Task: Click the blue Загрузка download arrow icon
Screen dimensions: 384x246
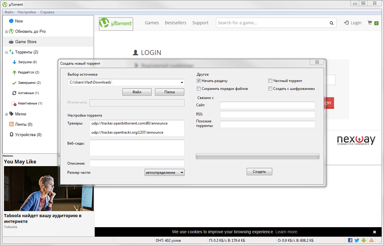Action: click(14, 62)
